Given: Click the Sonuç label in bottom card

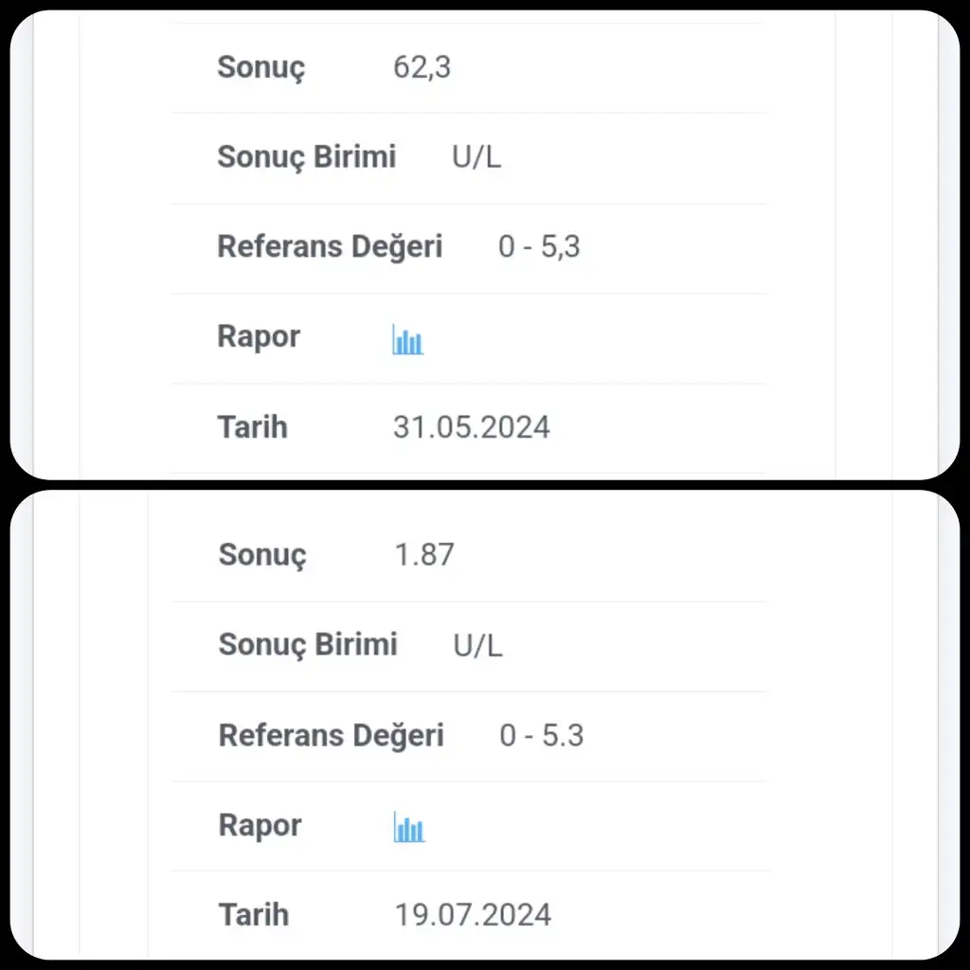Looking at the screenshot, I should (x=262, y=555).
